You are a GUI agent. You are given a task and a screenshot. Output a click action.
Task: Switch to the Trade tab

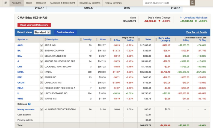29,3
